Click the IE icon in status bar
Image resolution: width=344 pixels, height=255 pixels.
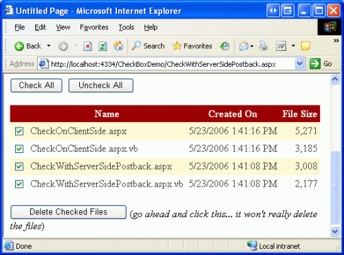[8, 246]
